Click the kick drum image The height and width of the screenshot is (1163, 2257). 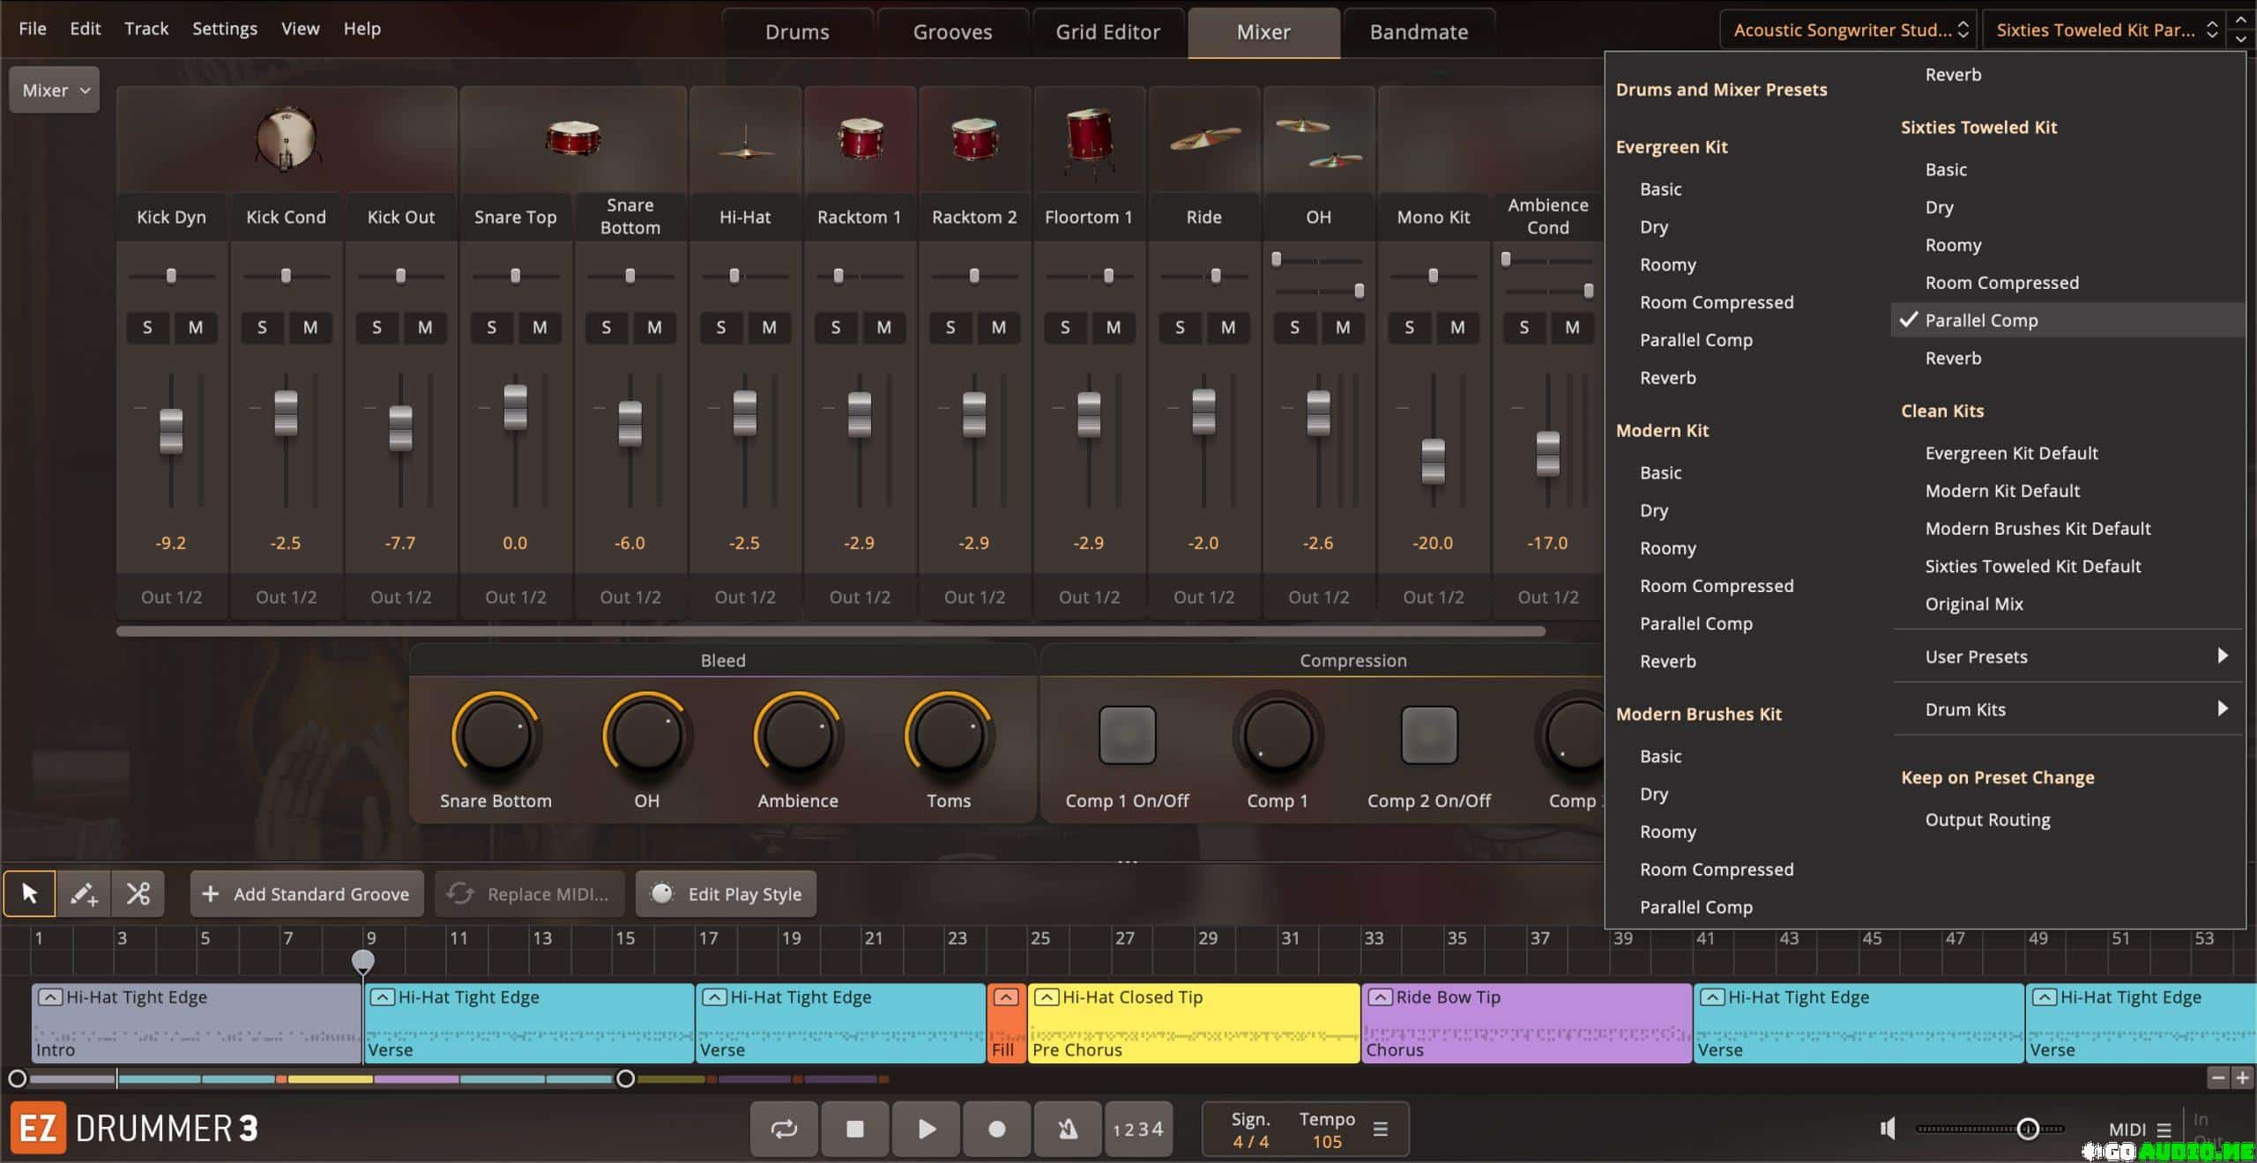286,139
